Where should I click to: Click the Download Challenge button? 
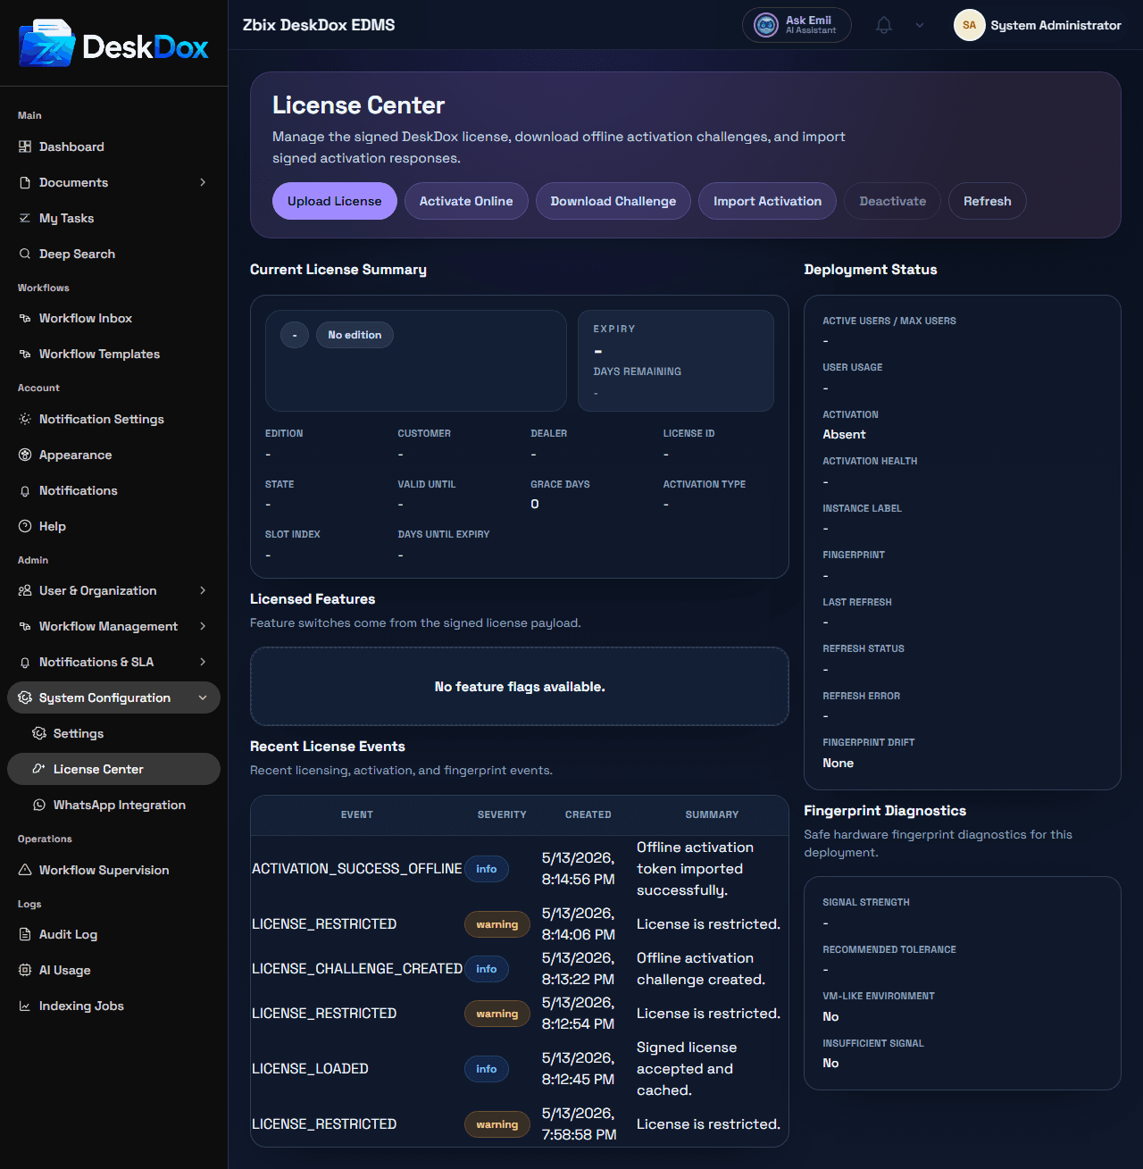pos(613,201)
